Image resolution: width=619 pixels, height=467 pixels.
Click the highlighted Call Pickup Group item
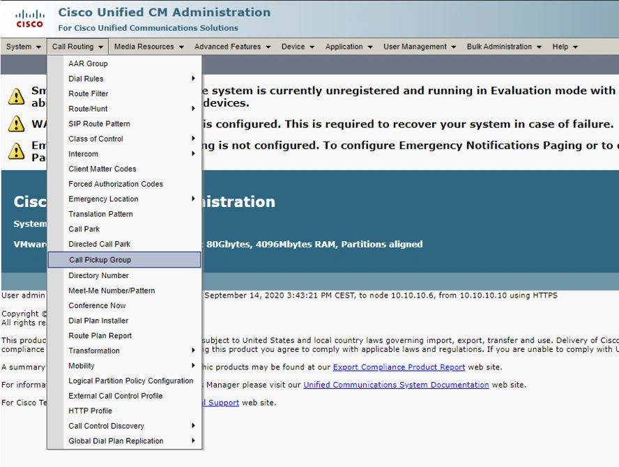pos(124,260)
